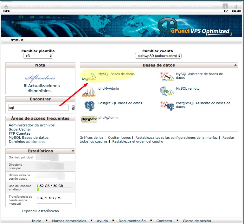Open MySQL Bases de datos icon
The height and width of the screenshot is (224, 244).
(89, 77)
